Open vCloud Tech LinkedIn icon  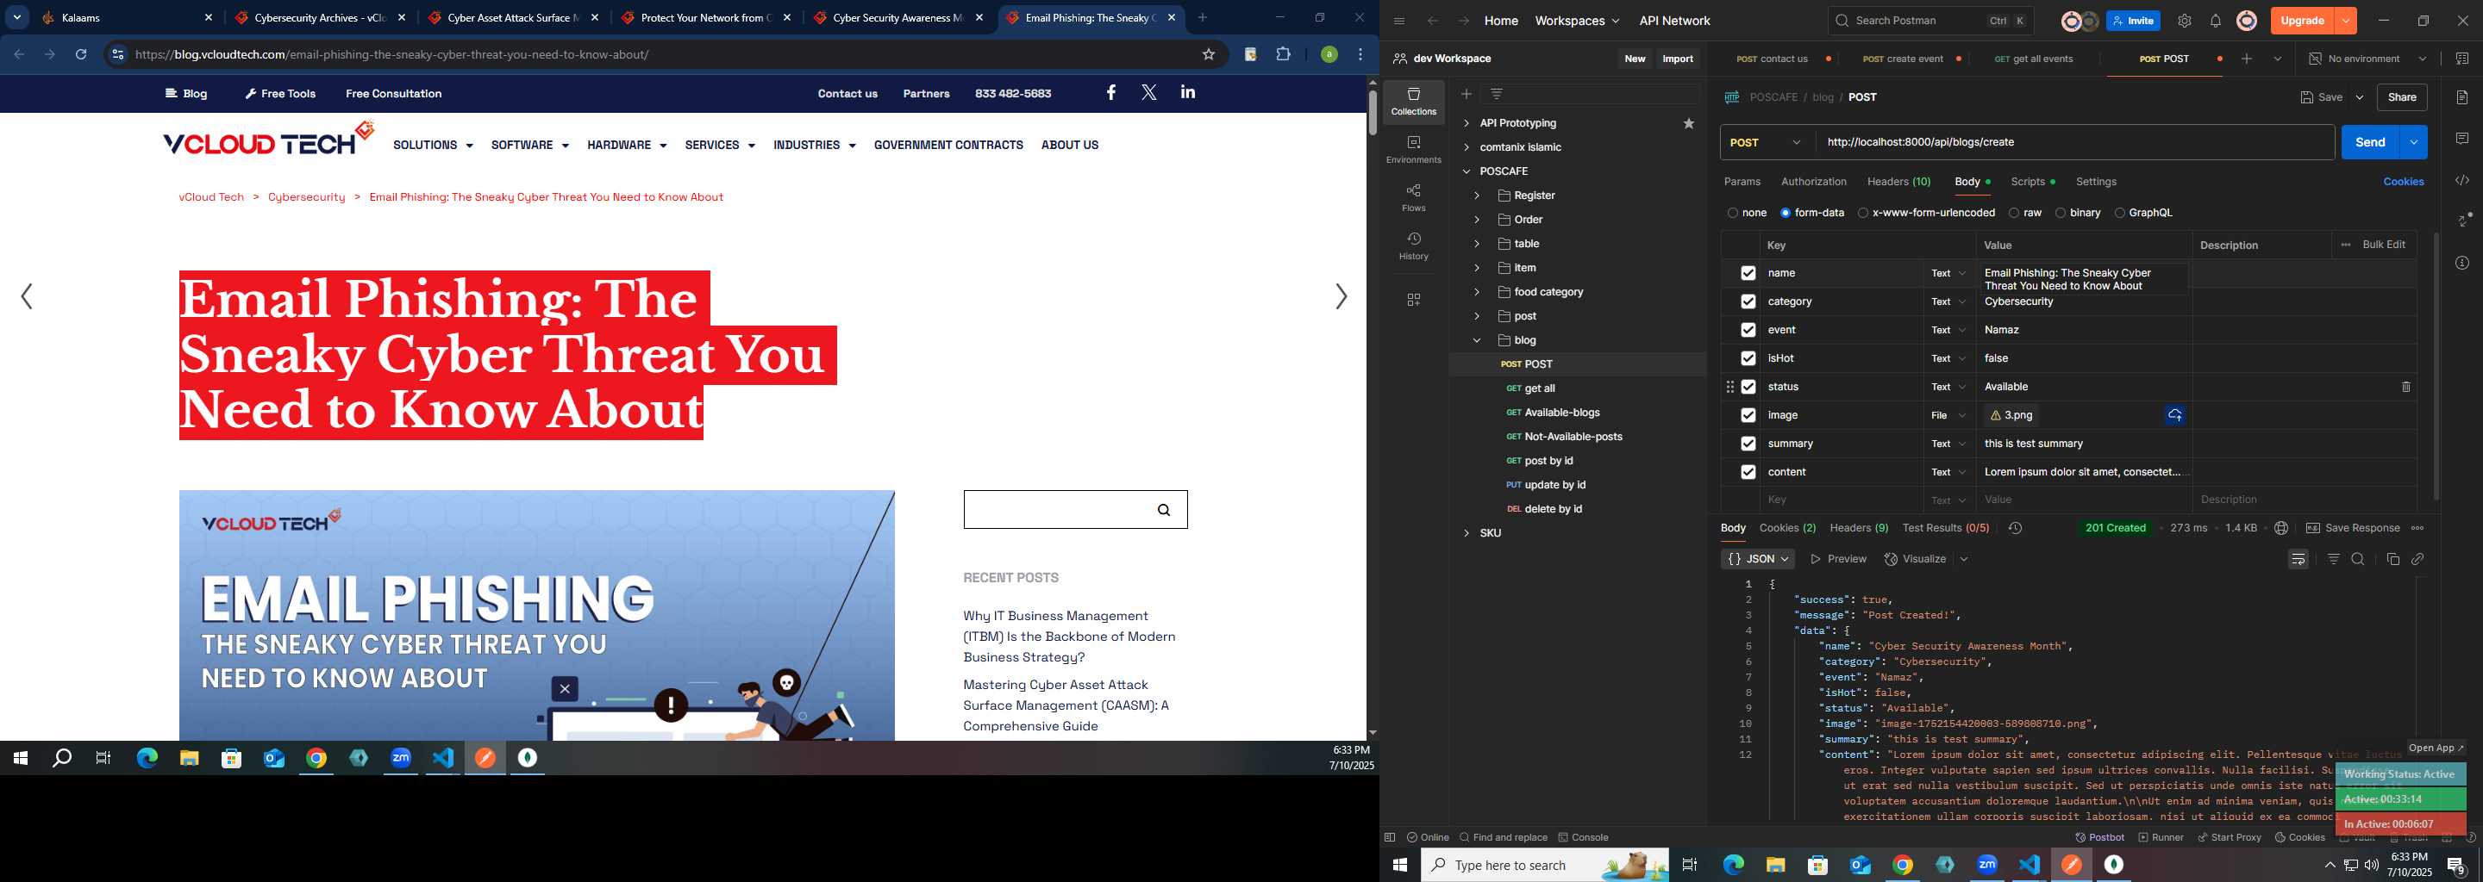[x=1187, y=92]
